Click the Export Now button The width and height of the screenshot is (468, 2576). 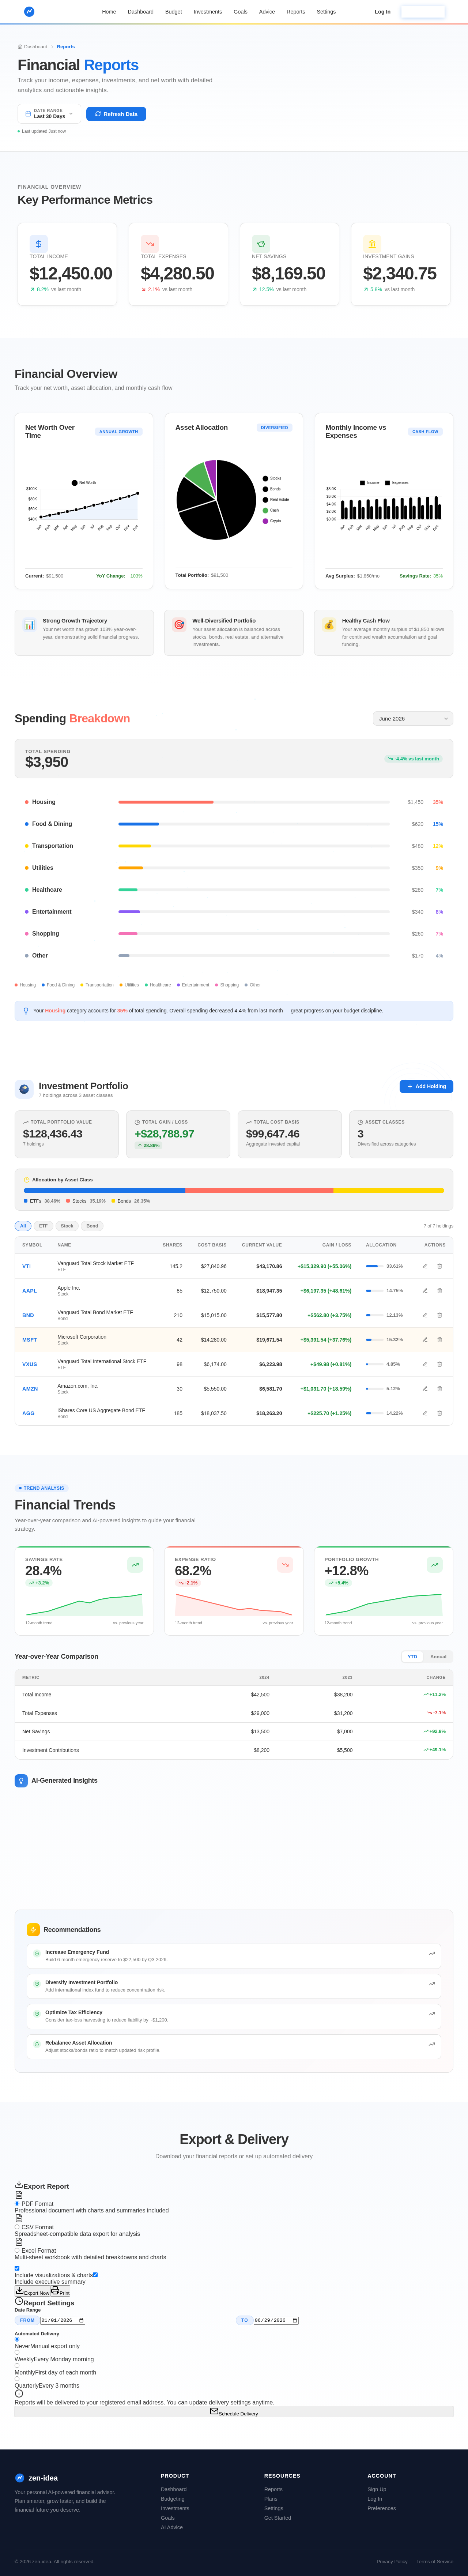32,2291
